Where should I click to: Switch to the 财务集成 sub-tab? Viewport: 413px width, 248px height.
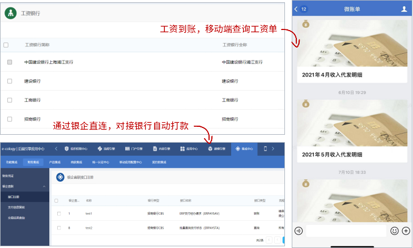[x=35, y=162]
